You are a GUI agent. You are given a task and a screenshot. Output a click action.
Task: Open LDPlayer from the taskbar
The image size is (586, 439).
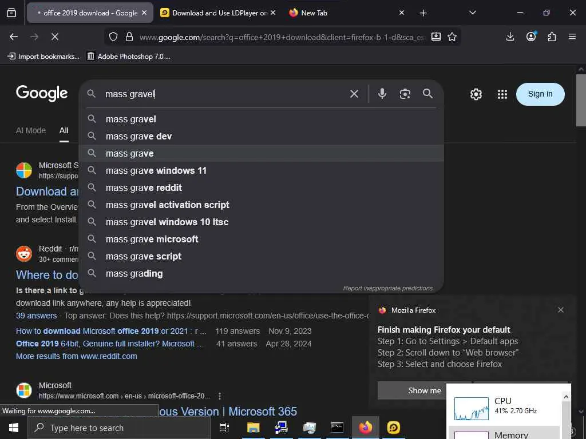tap(393, 428)
